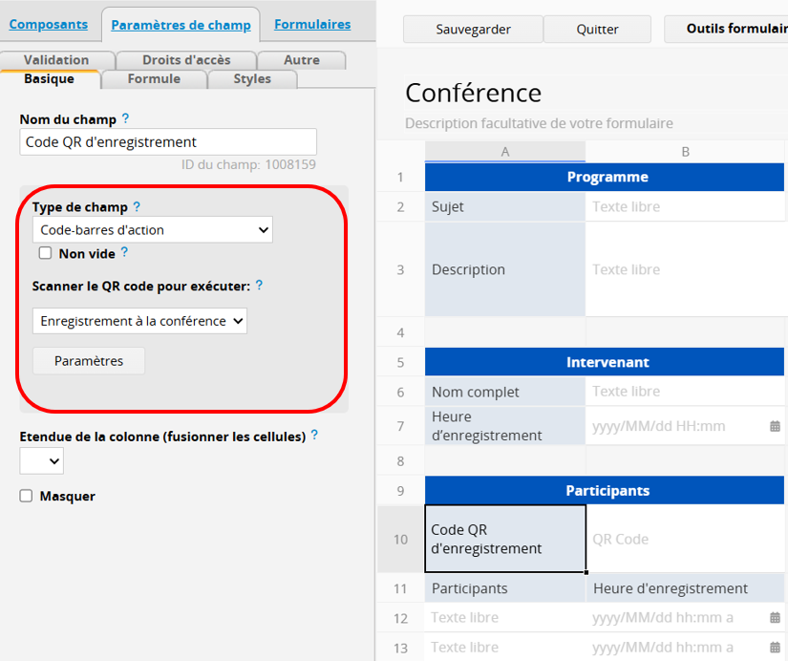Click help icon next to Nom du champ
The height and width of the screenshot is (661, 788).
[x=125, y=119]
